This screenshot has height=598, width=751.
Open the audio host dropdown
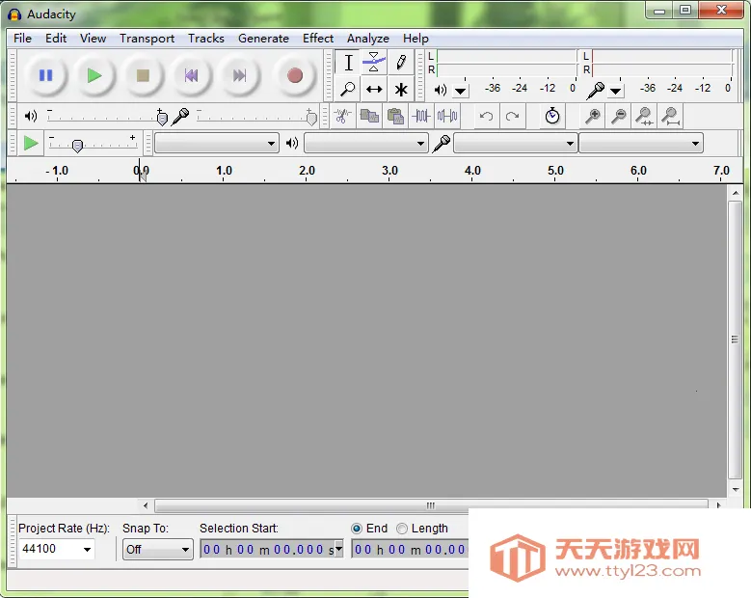(217, 144)
